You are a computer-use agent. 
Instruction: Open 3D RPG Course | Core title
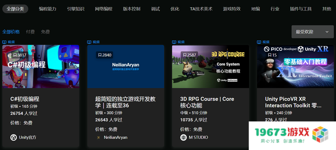pyautogui.click(x=207, y=102)
